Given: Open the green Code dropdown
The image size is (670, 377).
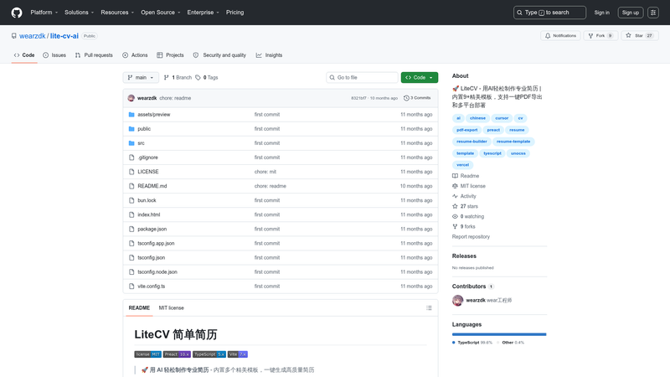Looking at the screenshot, I should [420, 77].
